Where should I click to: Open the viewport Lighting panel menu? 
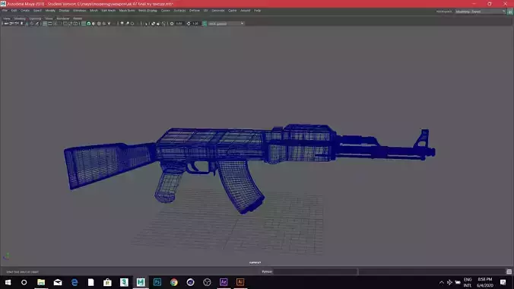point(35,19)
